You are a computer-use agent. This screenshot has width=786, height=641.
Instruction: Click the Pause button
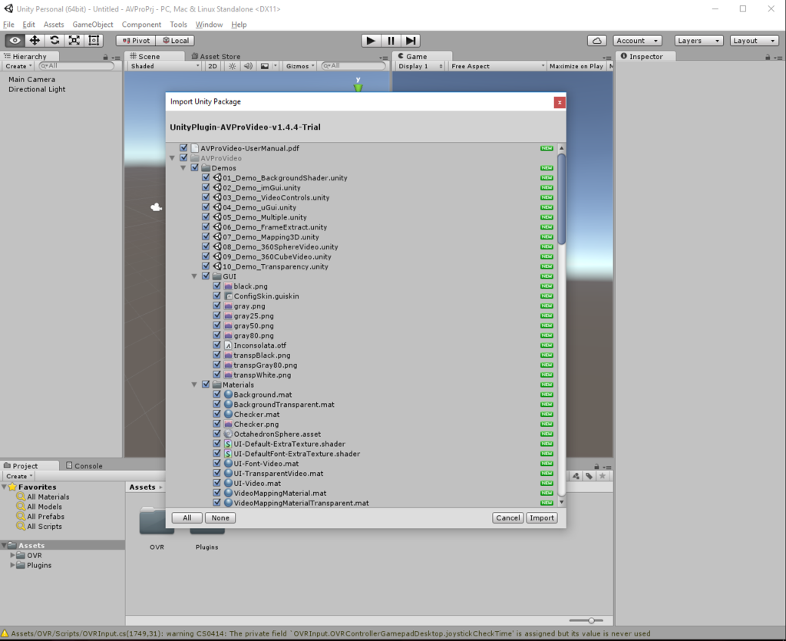pos(391,41)
